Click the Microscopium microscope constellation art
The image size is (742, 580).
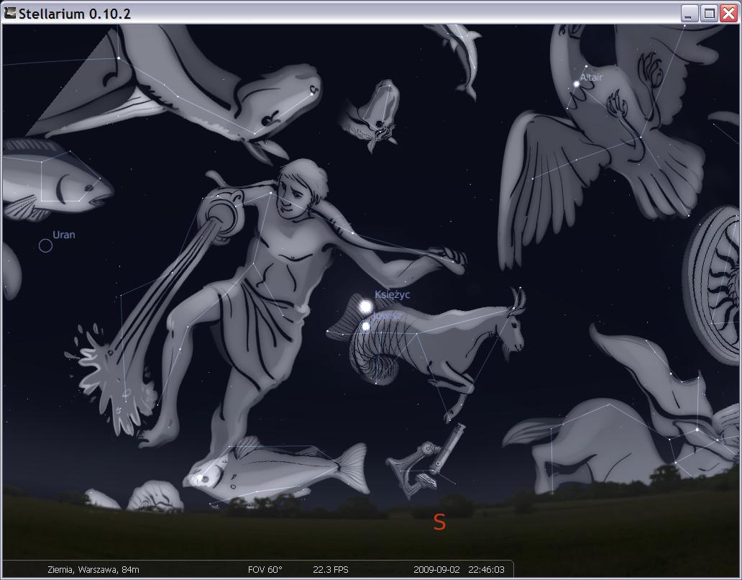(426, 463)
